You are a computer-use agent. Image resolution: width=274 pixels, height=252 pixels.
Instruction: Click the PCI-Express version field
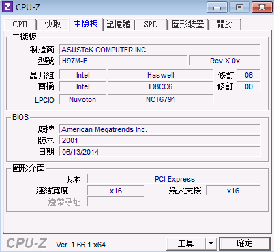coord(174,179)
